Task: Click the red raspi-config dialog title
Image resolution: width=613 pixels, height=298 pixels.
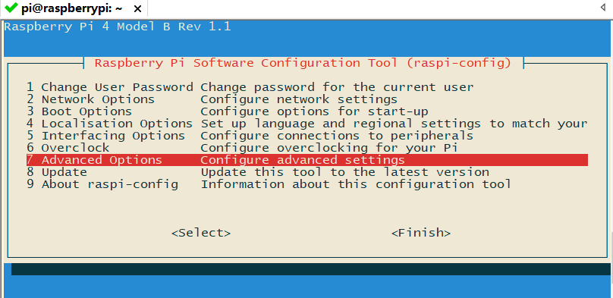Action: [x=303, y=63]
